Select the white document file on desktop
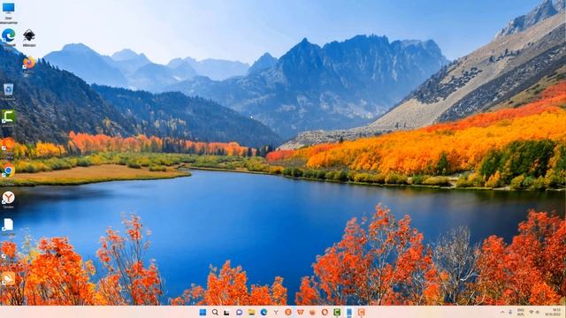The width and height of the screenshot is (566, 318). pos(8,224)
